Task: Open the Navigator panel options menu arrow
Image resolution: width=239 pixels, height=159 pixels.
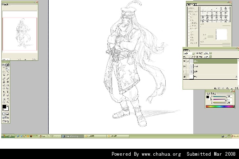Action: [37, 4]
